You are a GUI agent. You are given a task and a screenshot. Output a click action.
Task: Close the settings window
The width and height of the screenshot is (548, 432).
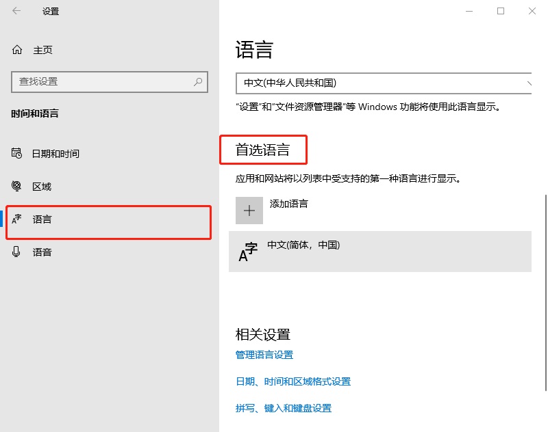coord(532,11)
